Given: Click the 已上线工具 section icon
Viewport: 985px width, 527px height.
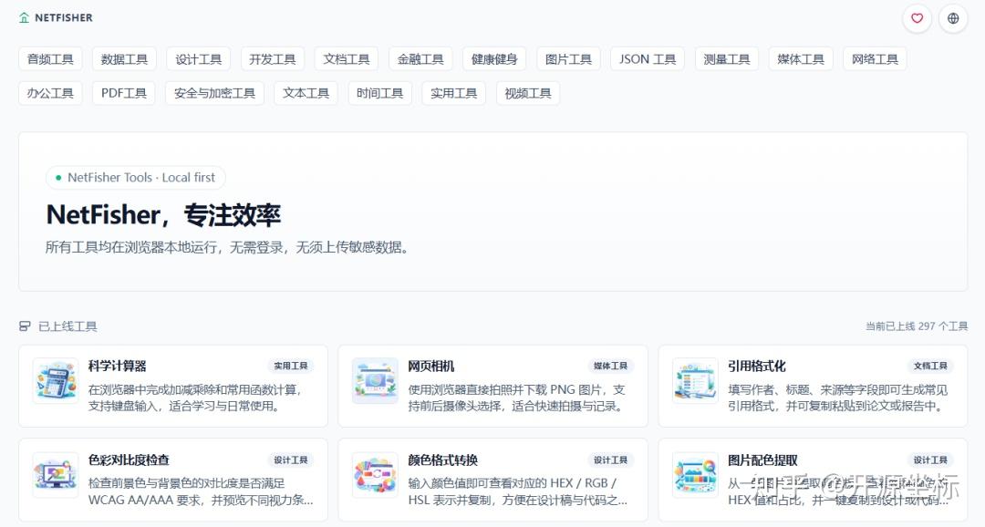Looking at the screenshot, I should pos(25,326).
